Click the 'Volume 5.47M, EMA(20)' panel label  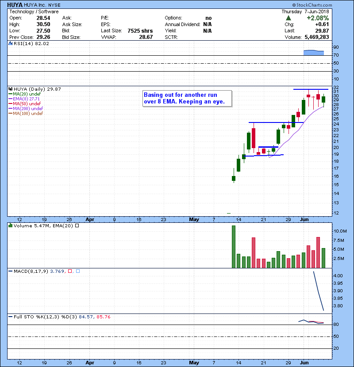(x=43, y=226)
